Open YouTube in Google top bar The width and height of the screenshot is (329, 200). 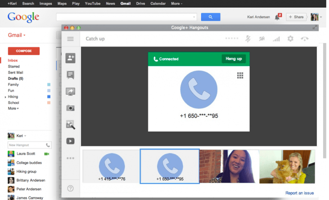(x=93, y=4)
